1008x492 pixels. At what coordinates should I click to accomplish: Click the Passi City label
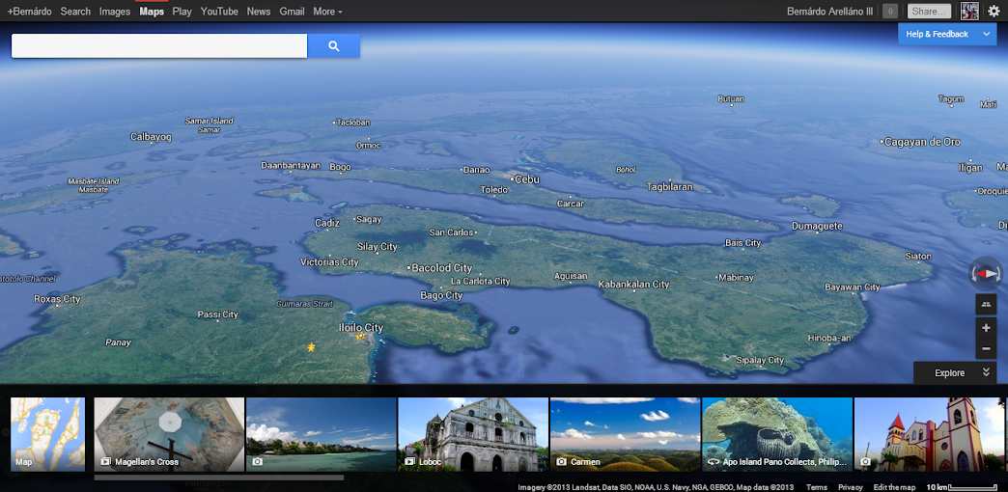pos(218,314)
